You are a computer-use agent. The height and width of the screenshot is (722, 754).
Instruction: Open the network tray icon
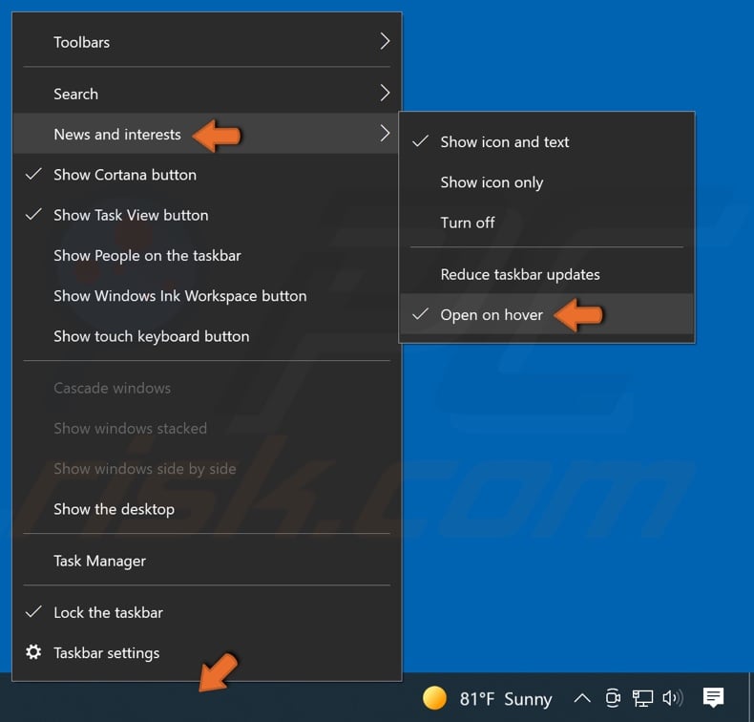click(642, 698)
